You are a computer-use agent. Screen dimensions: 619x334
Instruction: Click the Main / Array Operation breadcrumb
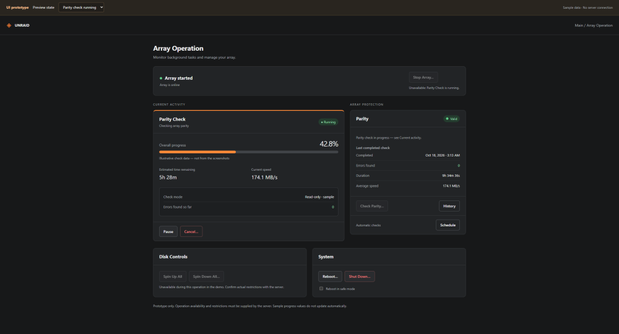click(x=594, y=25)
